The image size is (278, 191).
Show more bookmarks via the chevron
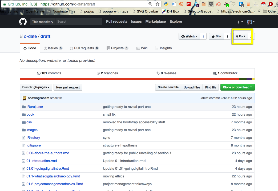point(259,11)
